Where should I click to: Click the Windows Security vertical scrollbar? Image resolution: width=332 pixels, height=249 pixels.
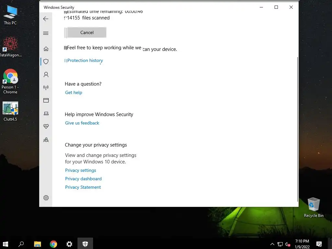298,129
